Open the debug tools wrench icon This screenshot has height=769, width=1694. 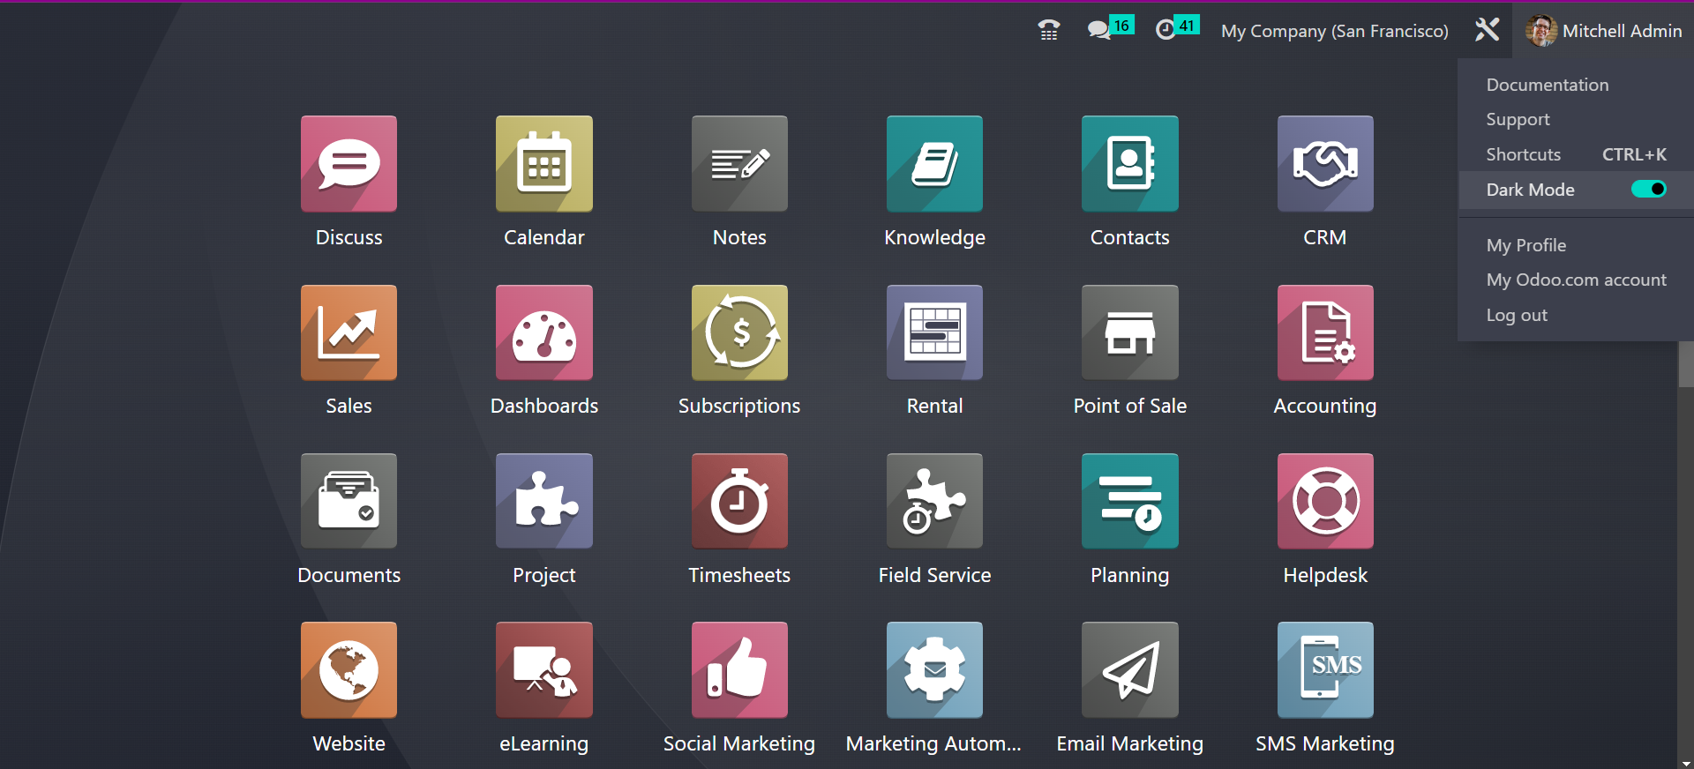coord(1487,30)
